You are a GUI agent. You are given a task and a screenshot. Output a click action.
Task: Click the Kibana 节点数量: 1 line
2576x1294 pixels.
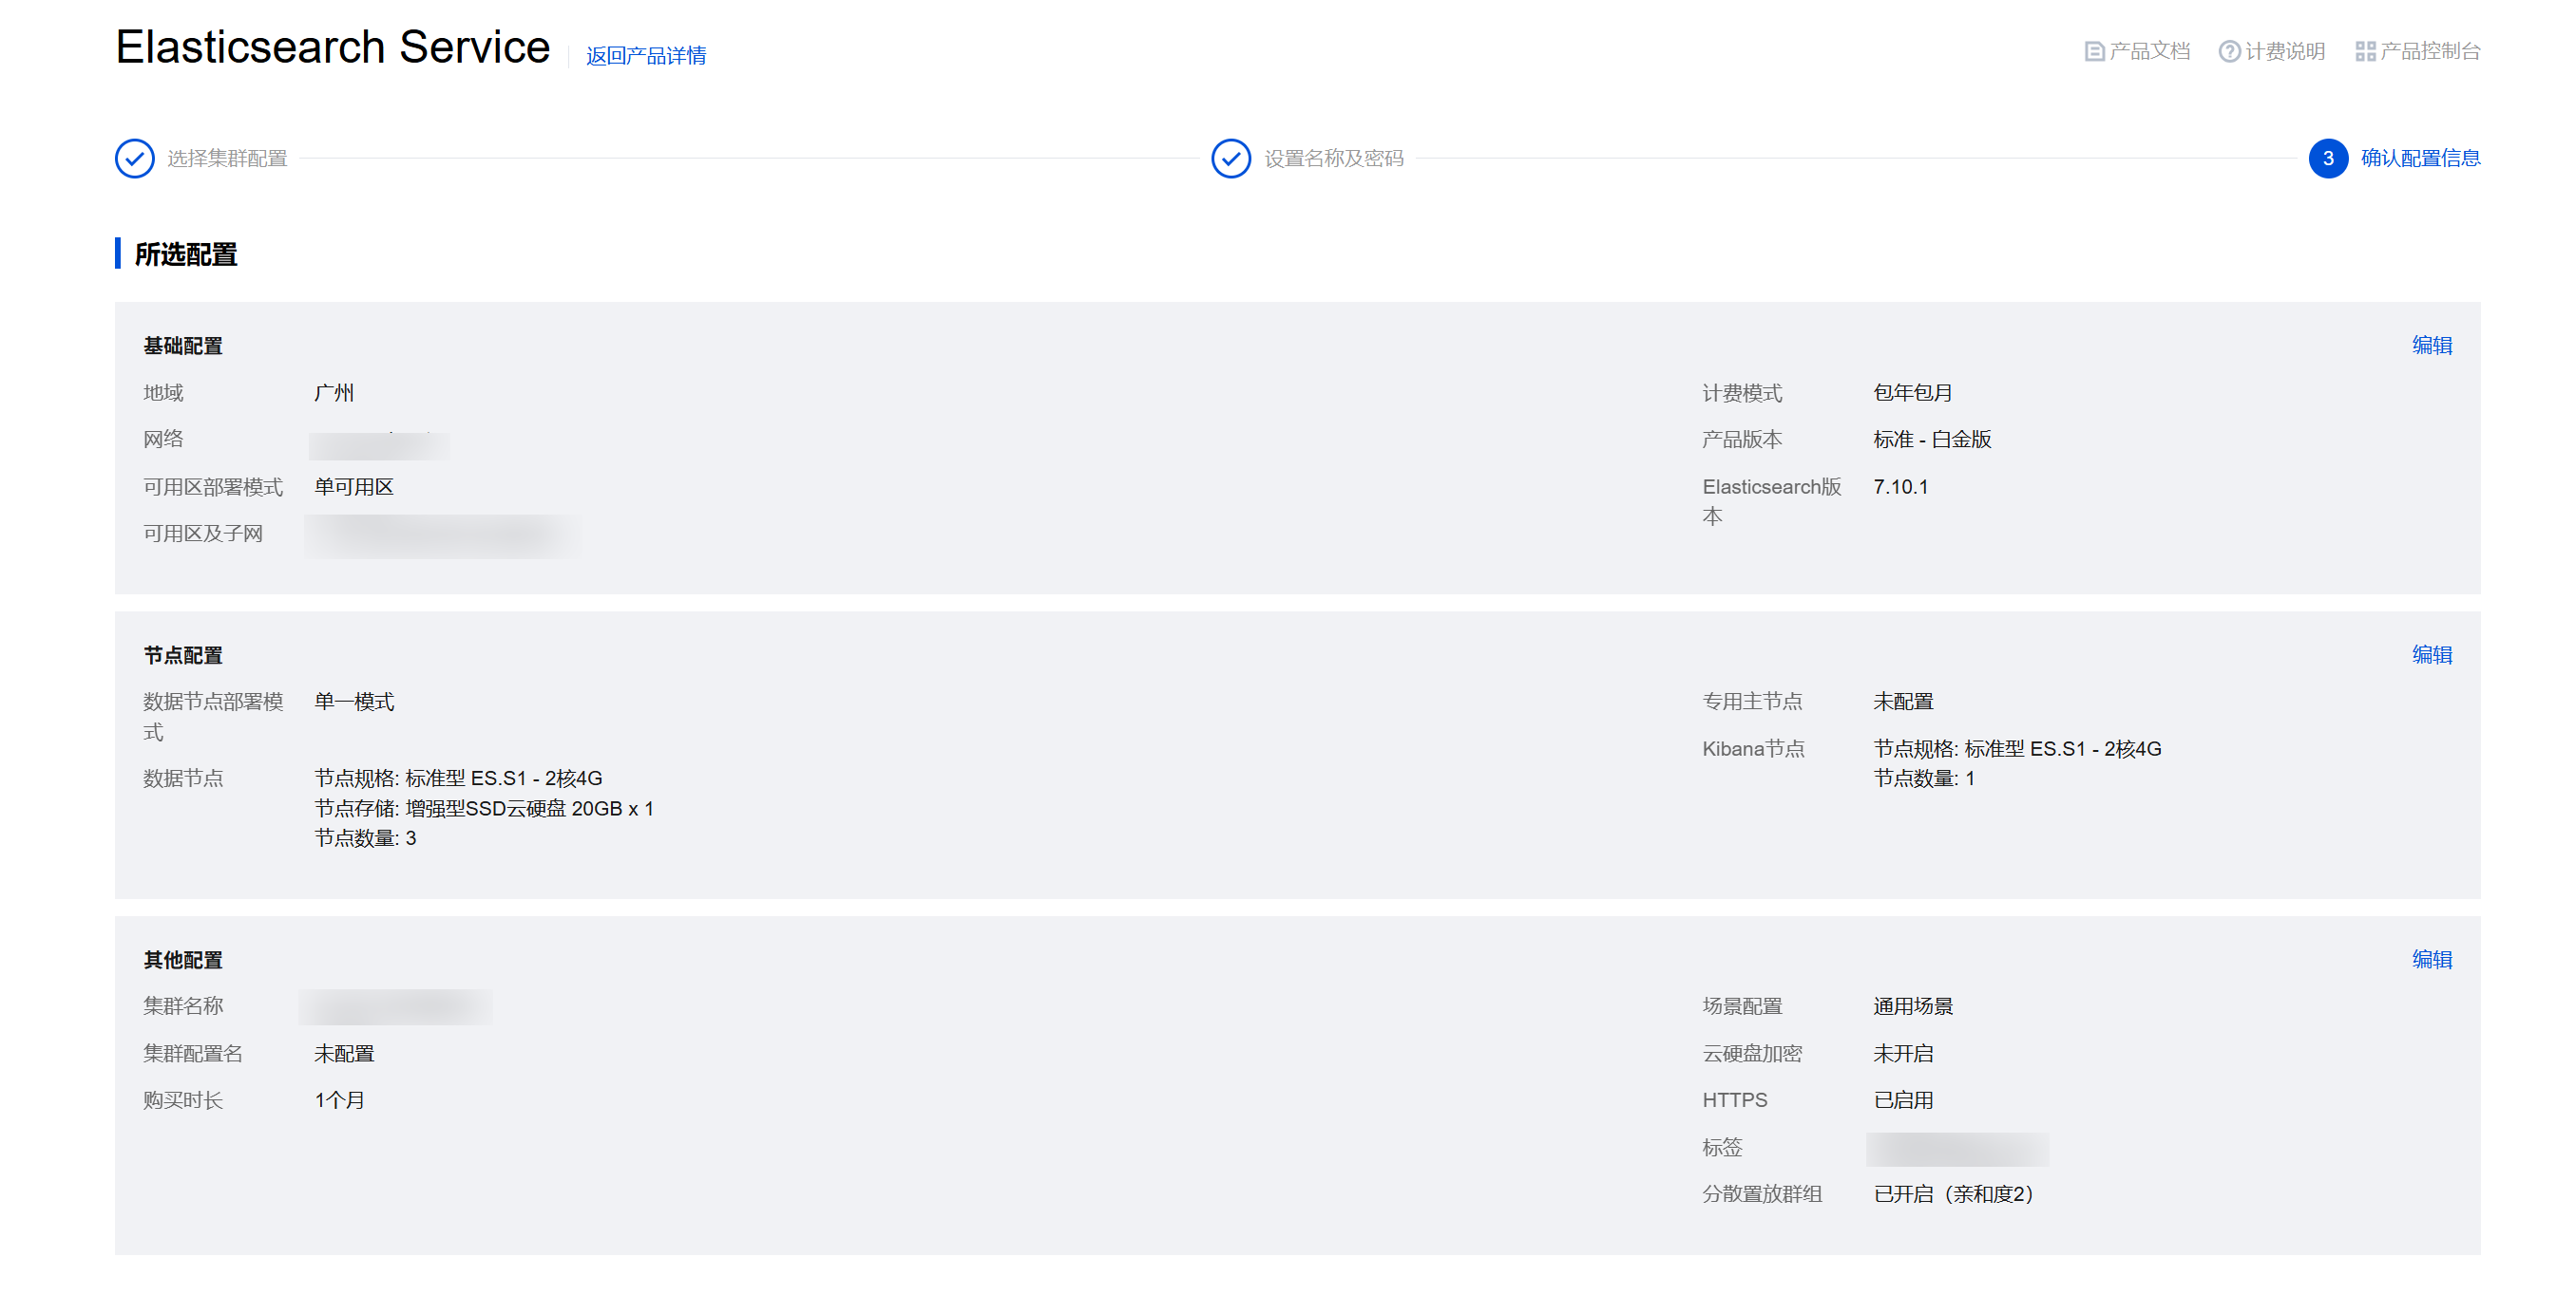click(x=1924, y=778)
